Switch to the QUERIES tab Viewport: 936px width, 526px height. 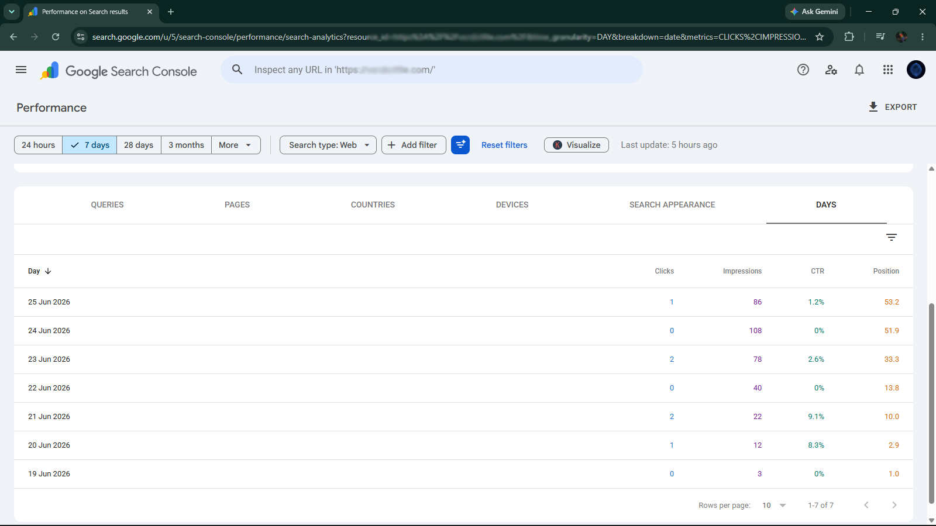click(x=107, y=205)
